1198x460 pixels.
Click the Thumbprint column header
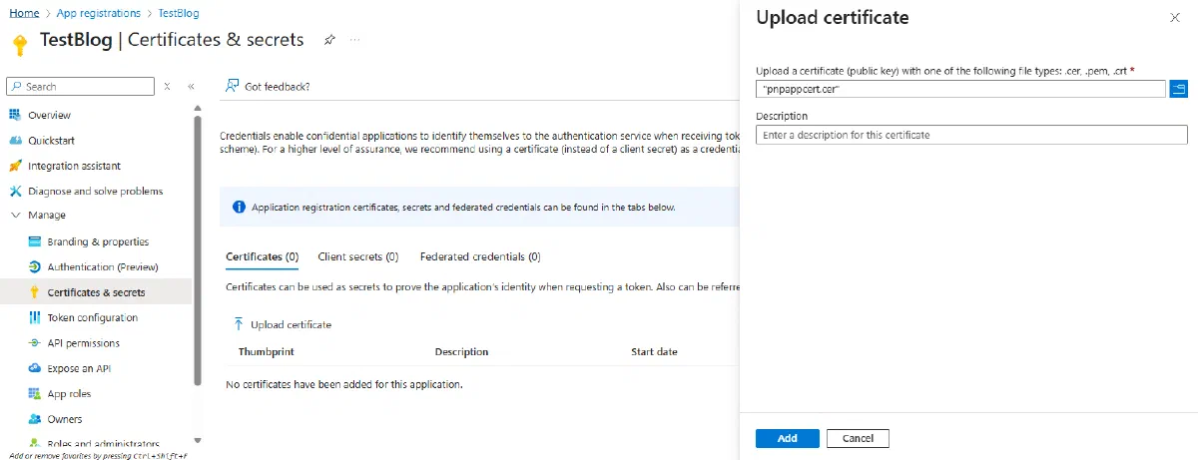pyautogui.click(x=266, y=351)
